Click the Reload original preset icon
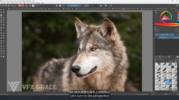This screenshot has width=179, height=100. [x=63, y=6]
